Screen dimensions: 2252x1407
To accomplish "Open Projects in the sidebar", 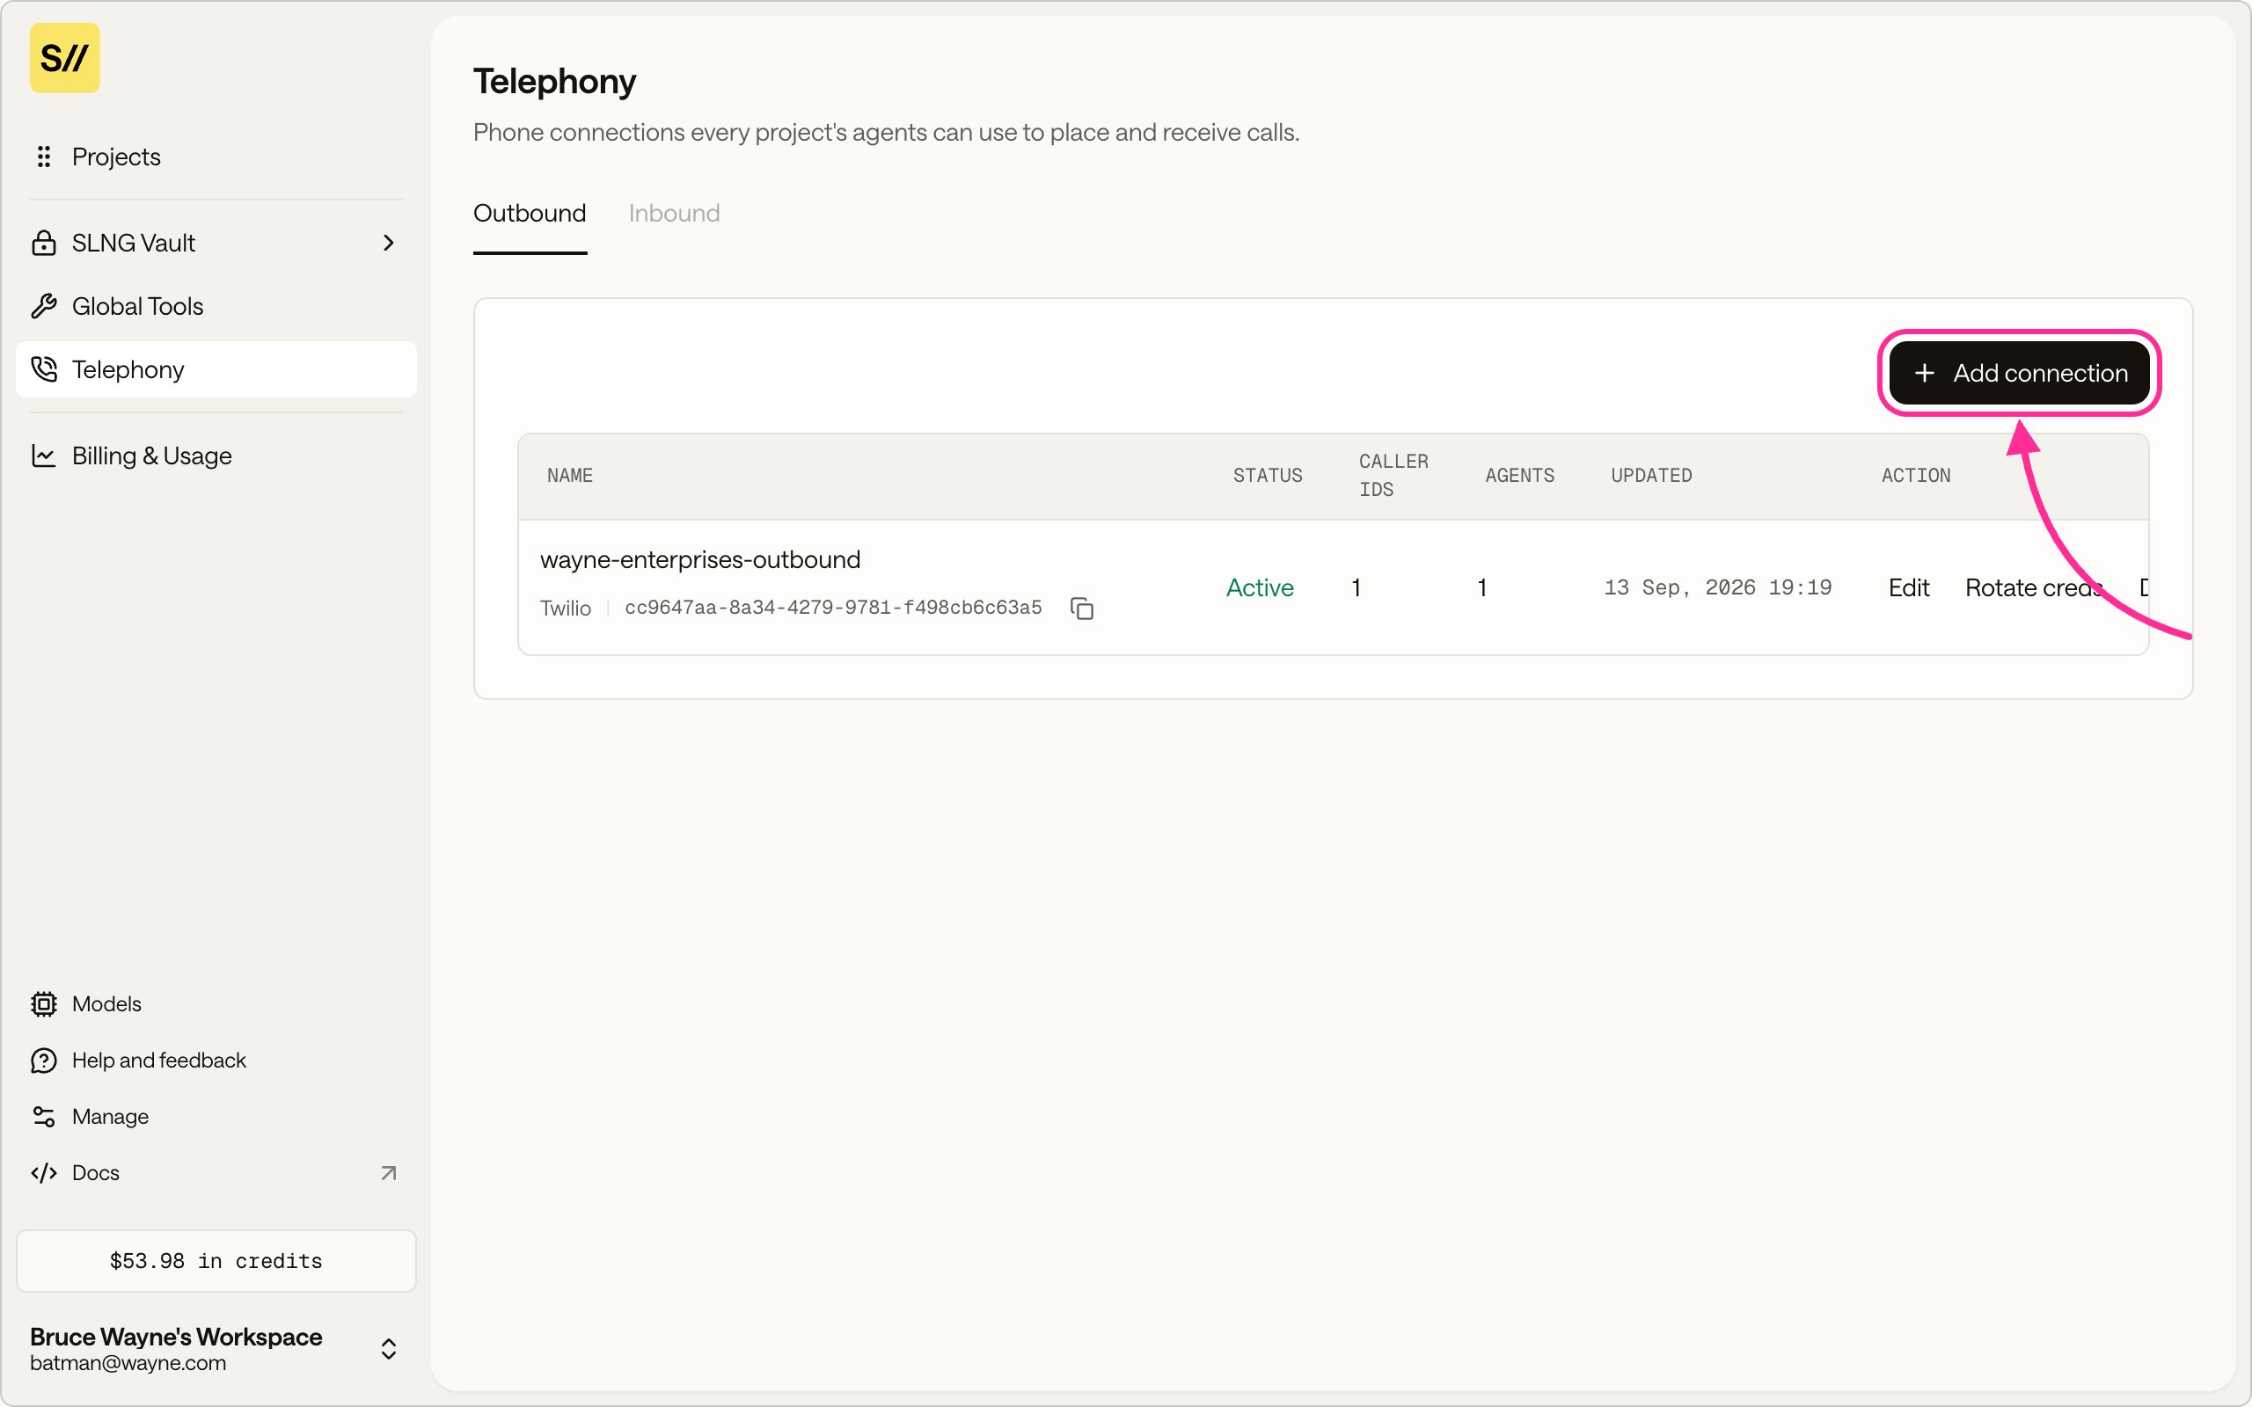I will [216, 157].
